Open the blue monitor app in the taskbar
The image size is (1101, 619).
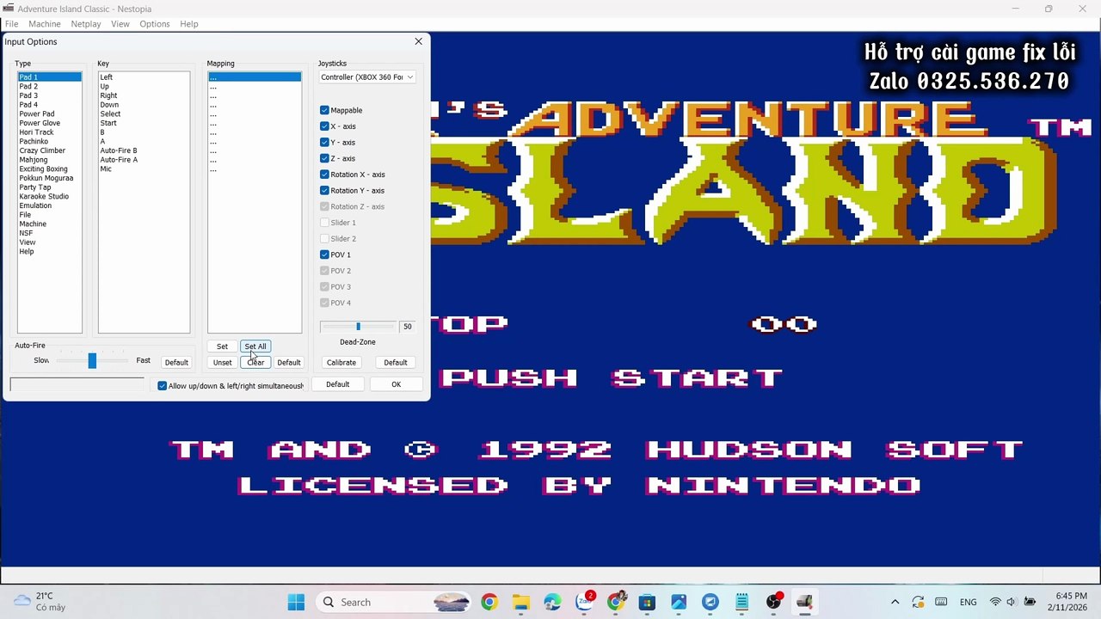point(710,602)
